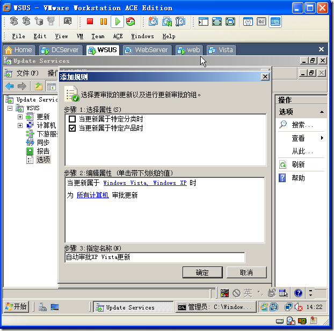Select the 同步 tree item
Screen dimensions: 334x331
coord(43,142)
